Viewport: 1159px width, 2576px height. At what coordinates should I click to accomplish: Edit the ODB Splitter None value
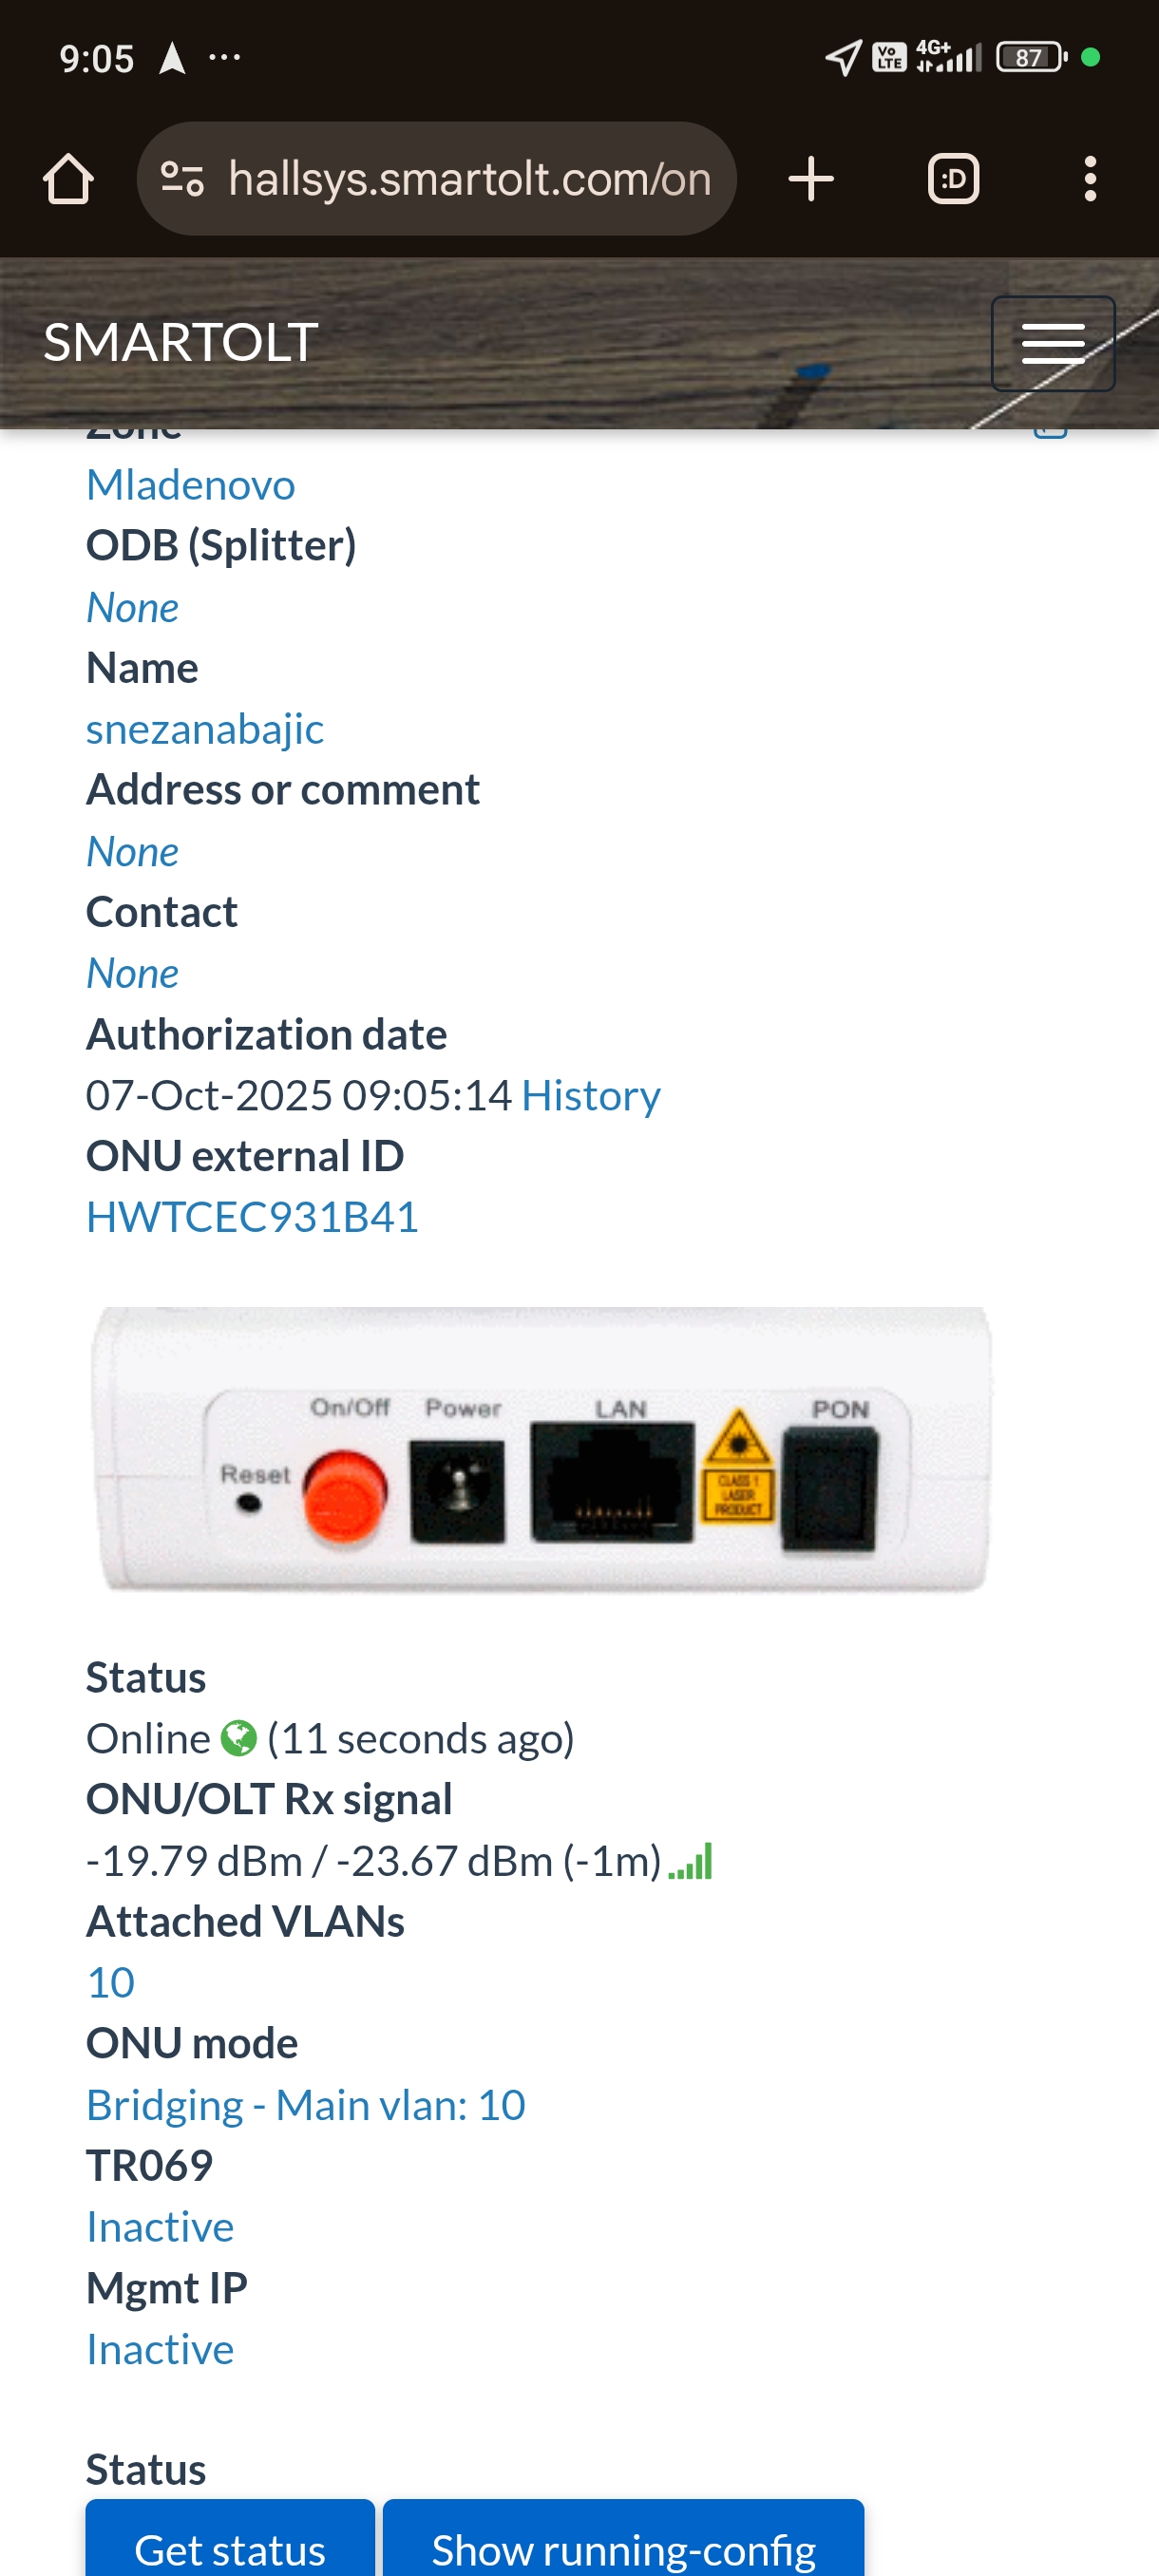tap(132, 607)
